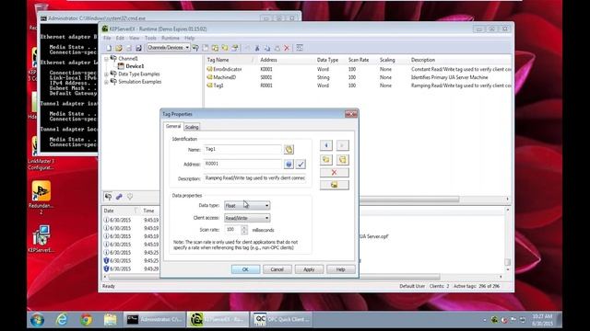Click the New Device toolbar icon
The image size is (590, 331).
click(x=206, y=48)
